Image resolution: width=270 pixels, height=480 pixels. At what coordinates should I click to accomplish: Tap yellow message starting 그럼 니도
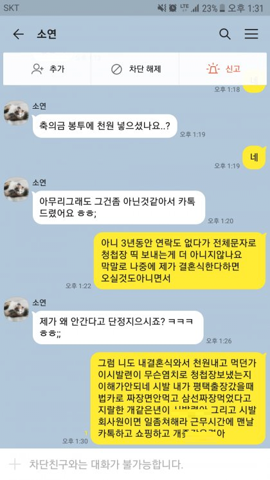[178, 398]
